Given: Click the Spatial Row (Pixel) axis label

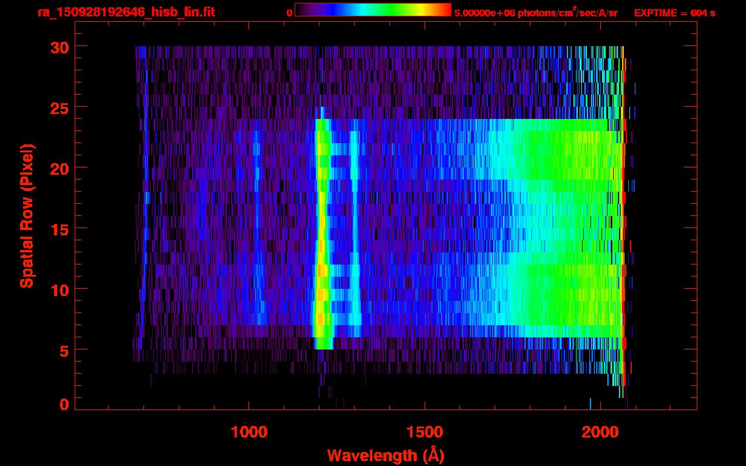Looking at the screenshot, I should tap(27, 216).
